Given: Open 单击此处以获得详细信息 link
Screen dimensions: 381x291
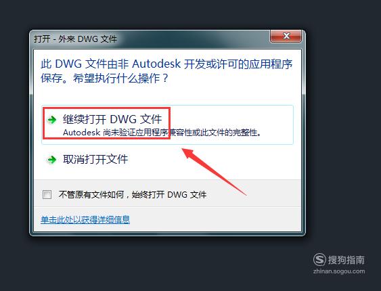Looking at the screenshot, I should tap(85, 219).
